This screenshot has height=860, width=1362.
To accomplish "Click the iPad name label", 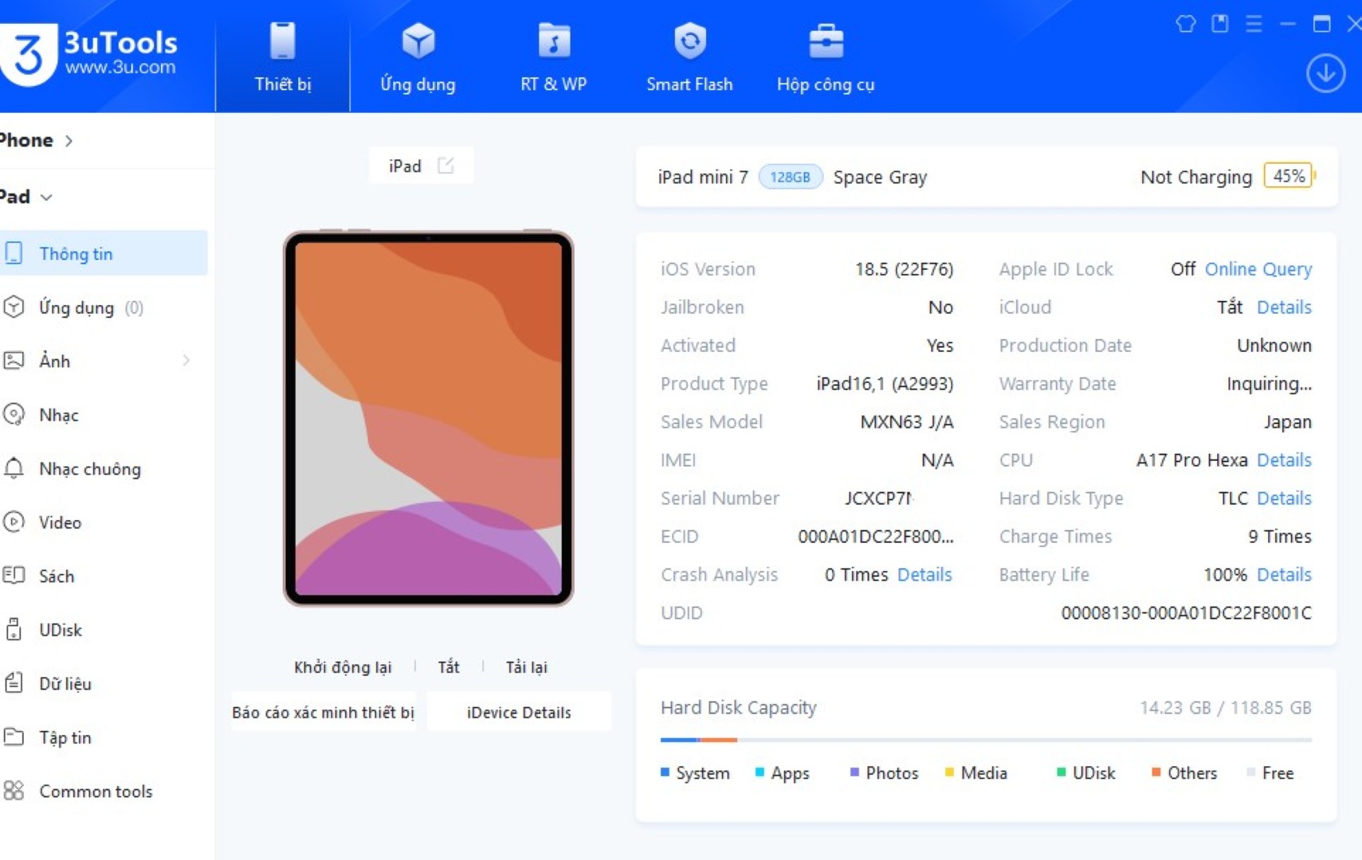I will point(405,166).
